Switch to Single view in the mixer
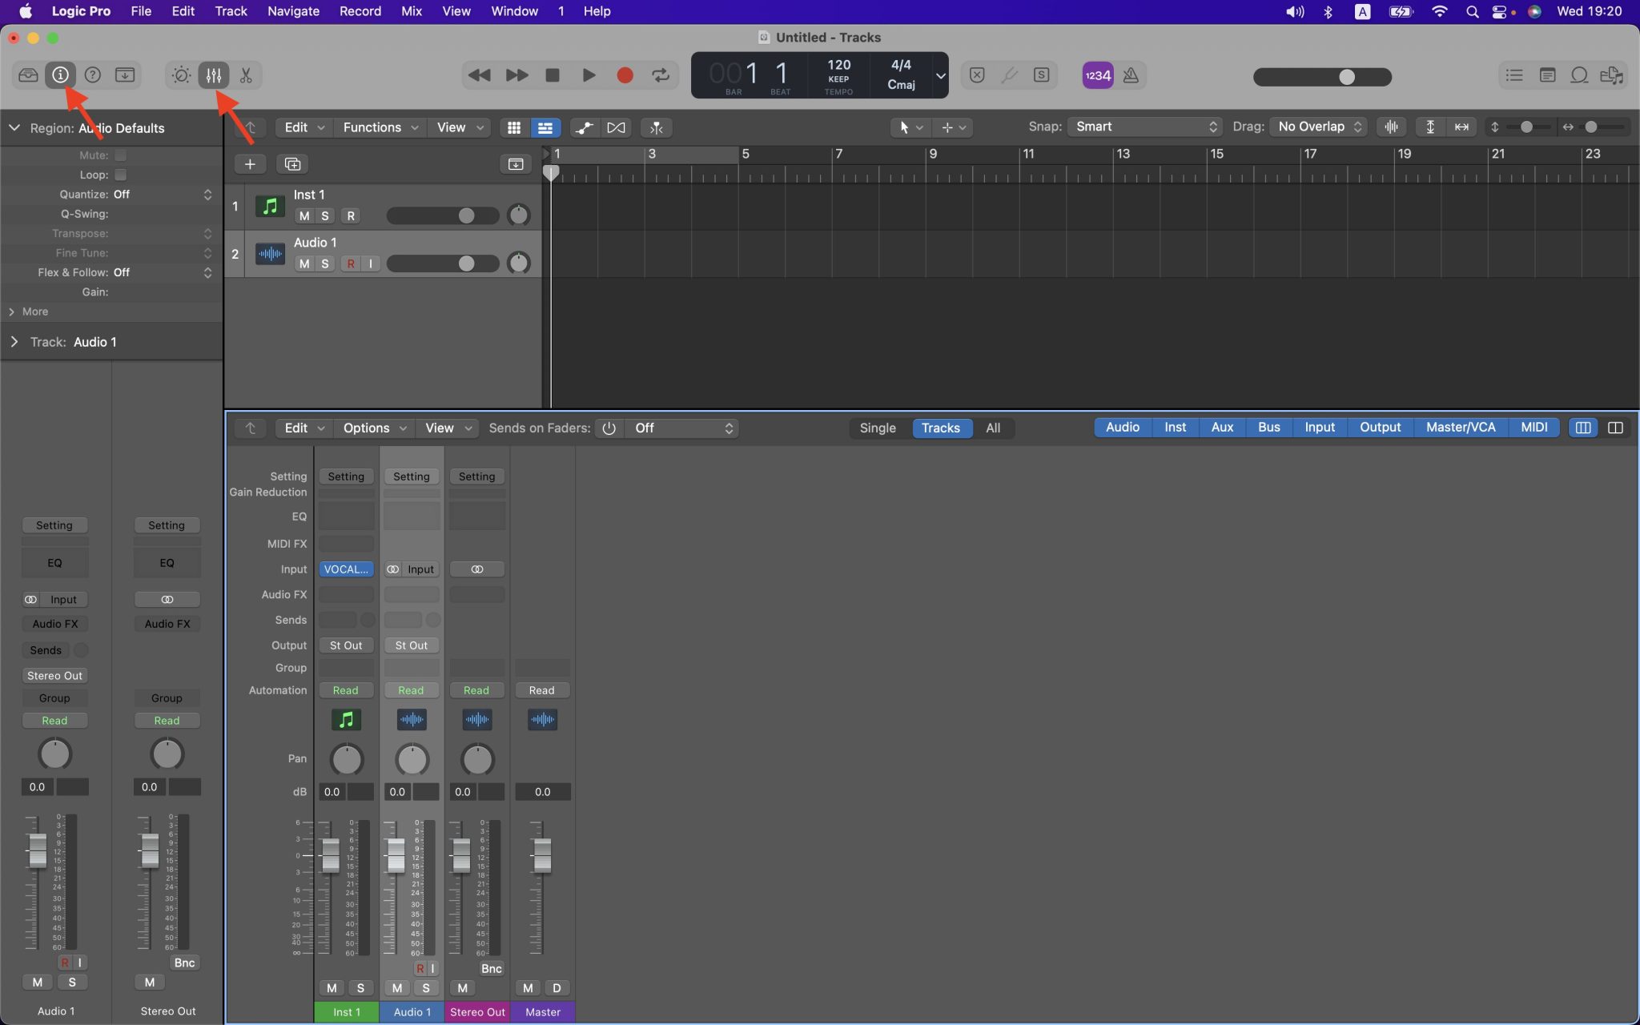The image size is (1640, 1025). (x=877, y=428)
